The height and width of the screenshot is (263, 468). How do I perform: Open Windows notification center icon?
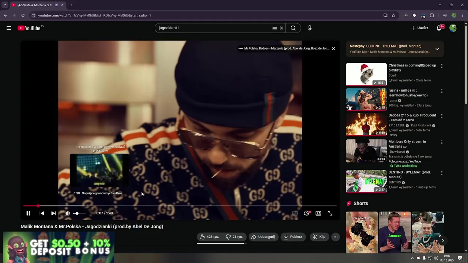point(460,258)
